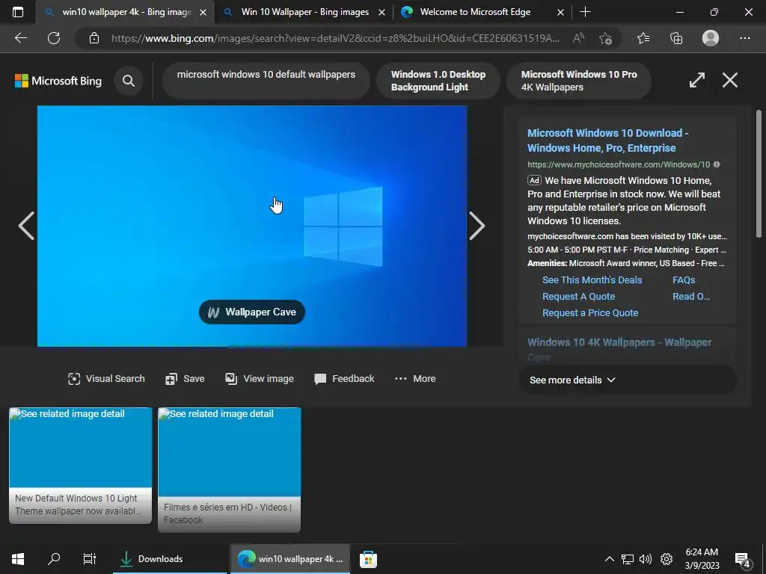Open New Default Windows 10 Light thumbnail
The width and height of the screenshot is (766, 574).
point(81,466)
